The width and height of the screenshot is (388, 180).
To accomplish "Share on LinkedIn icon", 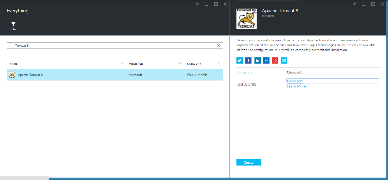I will pyautogui.click(x=257, y=61).
